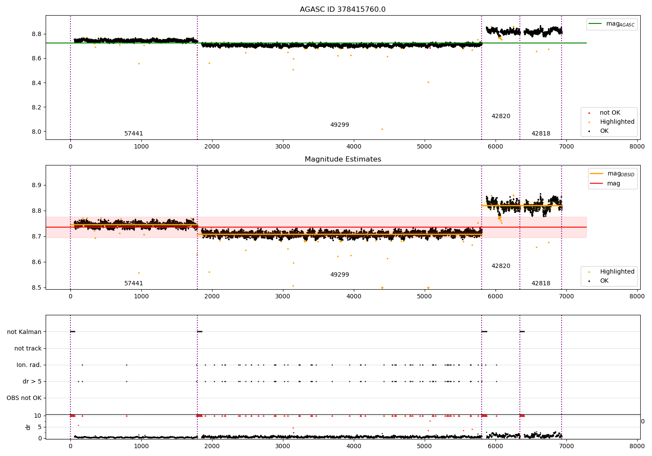Click the 'OK' legend entry in middle plot

[x=599, y=281]
